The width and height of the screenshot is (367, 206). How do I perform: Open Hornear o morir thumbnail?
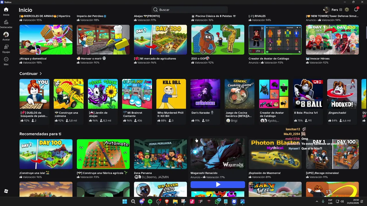click(x=103, y=39)
